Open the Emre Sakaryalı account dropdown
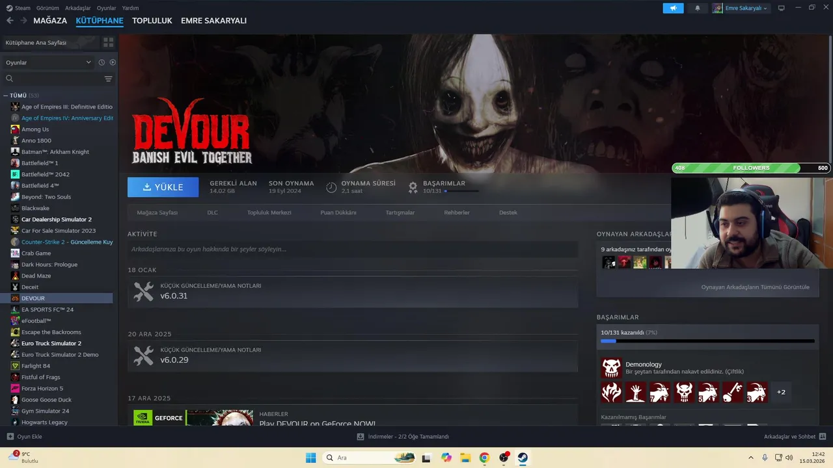 [x=740, y=8]
